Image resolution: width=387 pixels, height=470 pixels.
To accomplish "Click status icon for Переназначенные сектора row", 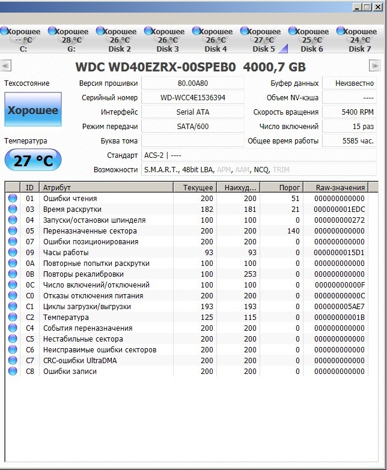I will click(x=13, y=231).
